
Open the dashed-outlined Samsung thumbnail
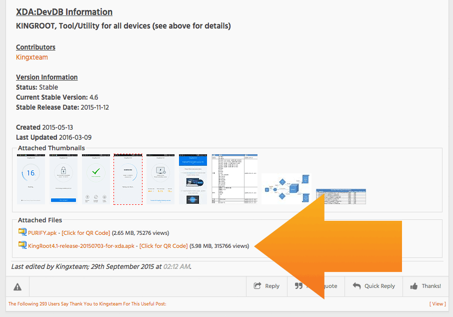[x=128, y=179]
